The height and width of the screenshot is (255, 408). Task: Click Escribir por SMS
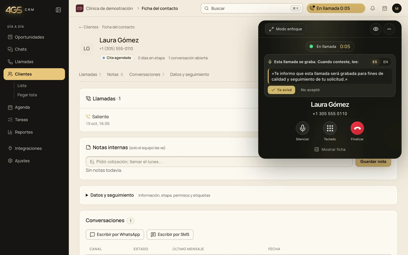click(x=170, y=235)
